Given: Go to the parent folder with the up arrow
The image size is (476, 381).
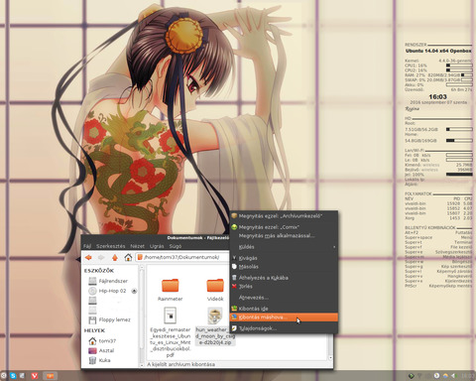Looking at the screenshot, I should pyautogui.click(x=115, y=257).
